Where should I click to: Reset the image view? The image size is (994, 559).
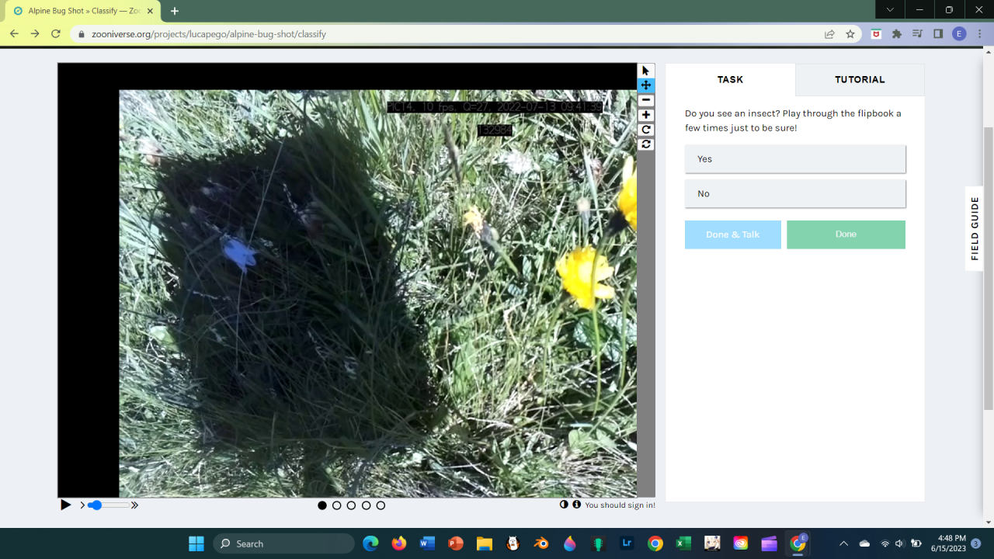click(646, 144)
